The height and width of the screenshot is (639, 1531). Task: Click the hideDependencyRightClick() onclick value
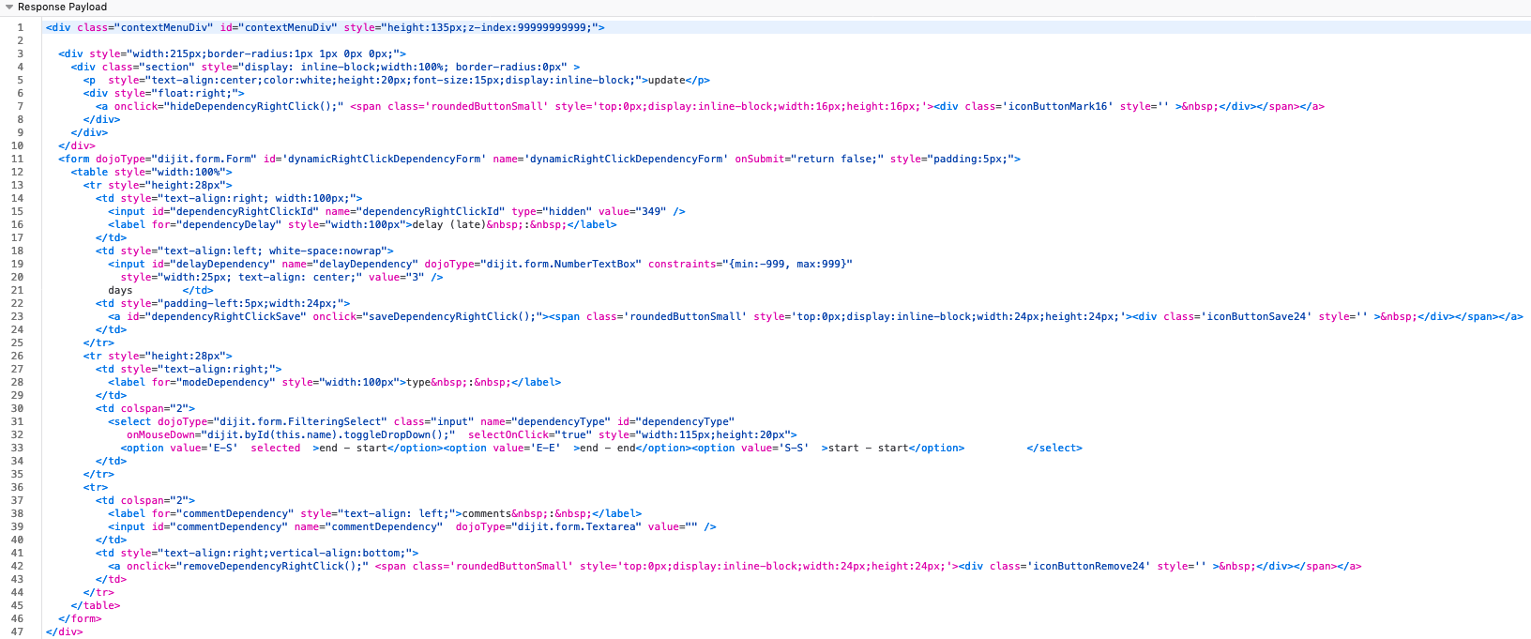click(x=254, y=106)
